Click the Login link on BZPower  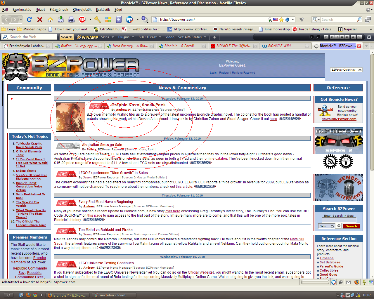click(213, 72)
